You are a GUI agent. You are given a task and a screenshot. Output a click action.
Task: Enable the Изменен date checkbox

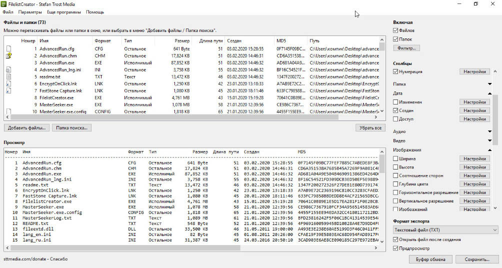(395, 102)
